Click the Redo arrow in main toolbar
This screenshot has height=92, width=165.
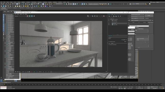click(x=4, y=4)
